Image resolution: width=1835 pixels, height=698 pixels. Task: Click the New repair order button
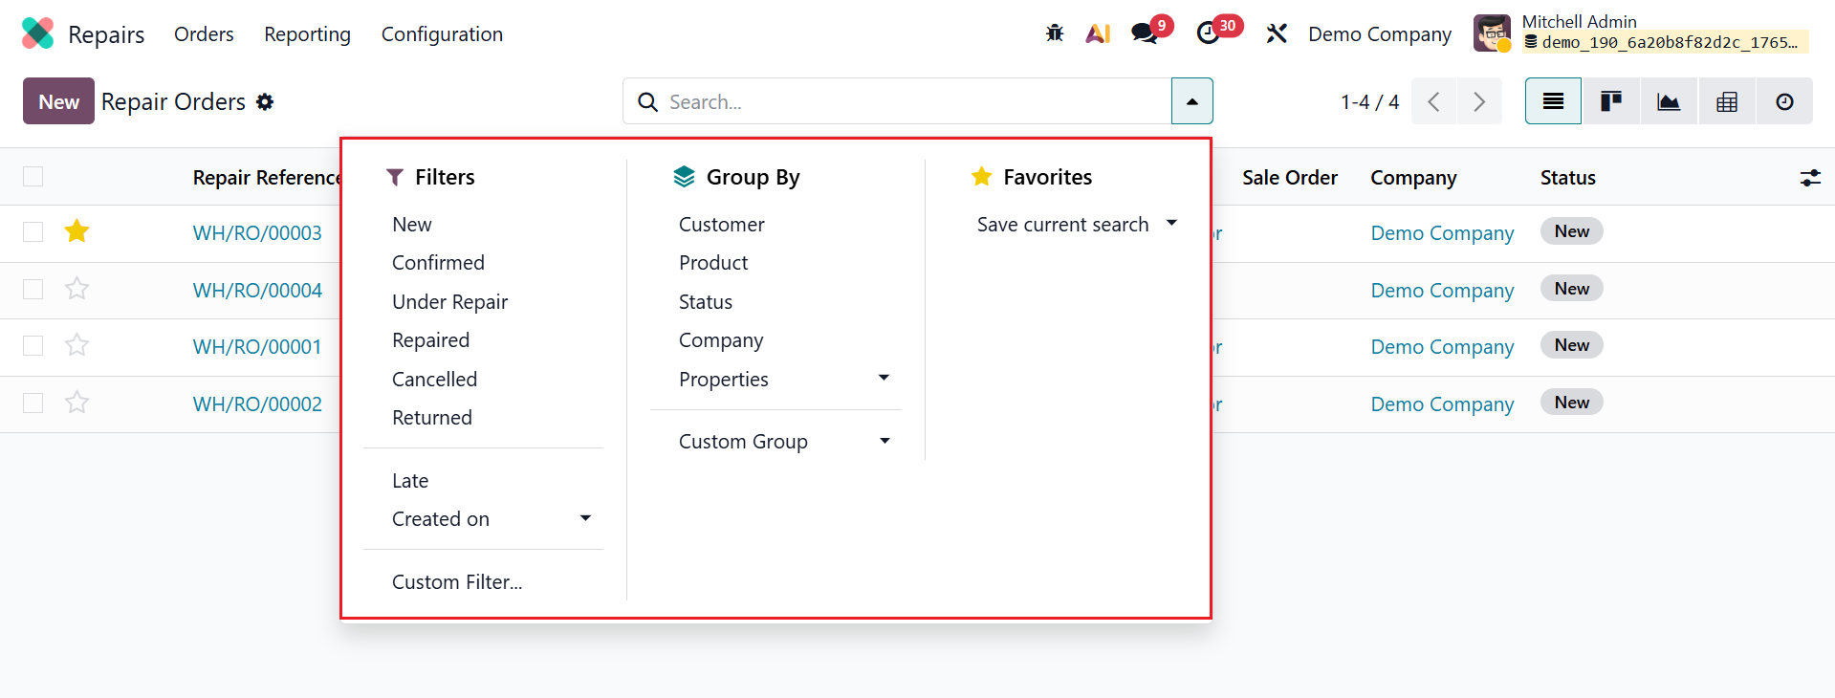58,101
